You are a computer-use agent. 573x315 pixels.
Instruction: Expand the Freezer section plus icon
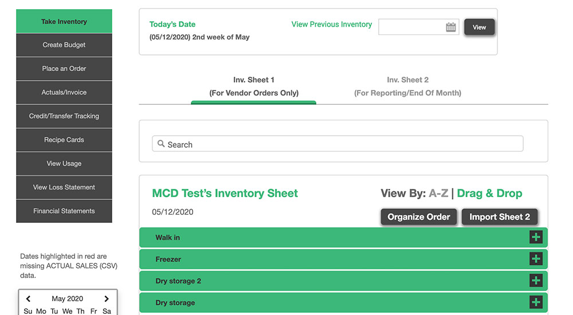(536, 259)
